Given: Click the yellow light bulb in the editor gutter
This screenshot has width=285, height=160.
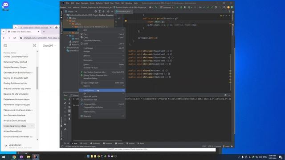Looking at the screenshot, I should coord(126,21).
